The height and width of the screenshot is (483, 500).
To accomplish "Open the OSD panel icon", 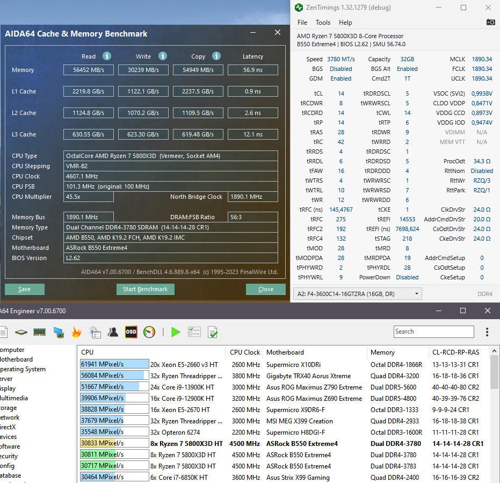I will [131, 332].
